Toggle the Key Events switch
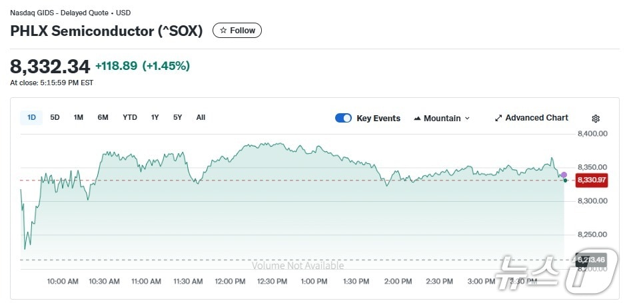This screenshot has width=627, height=303. pyautogui.click(x=343, y=118)
